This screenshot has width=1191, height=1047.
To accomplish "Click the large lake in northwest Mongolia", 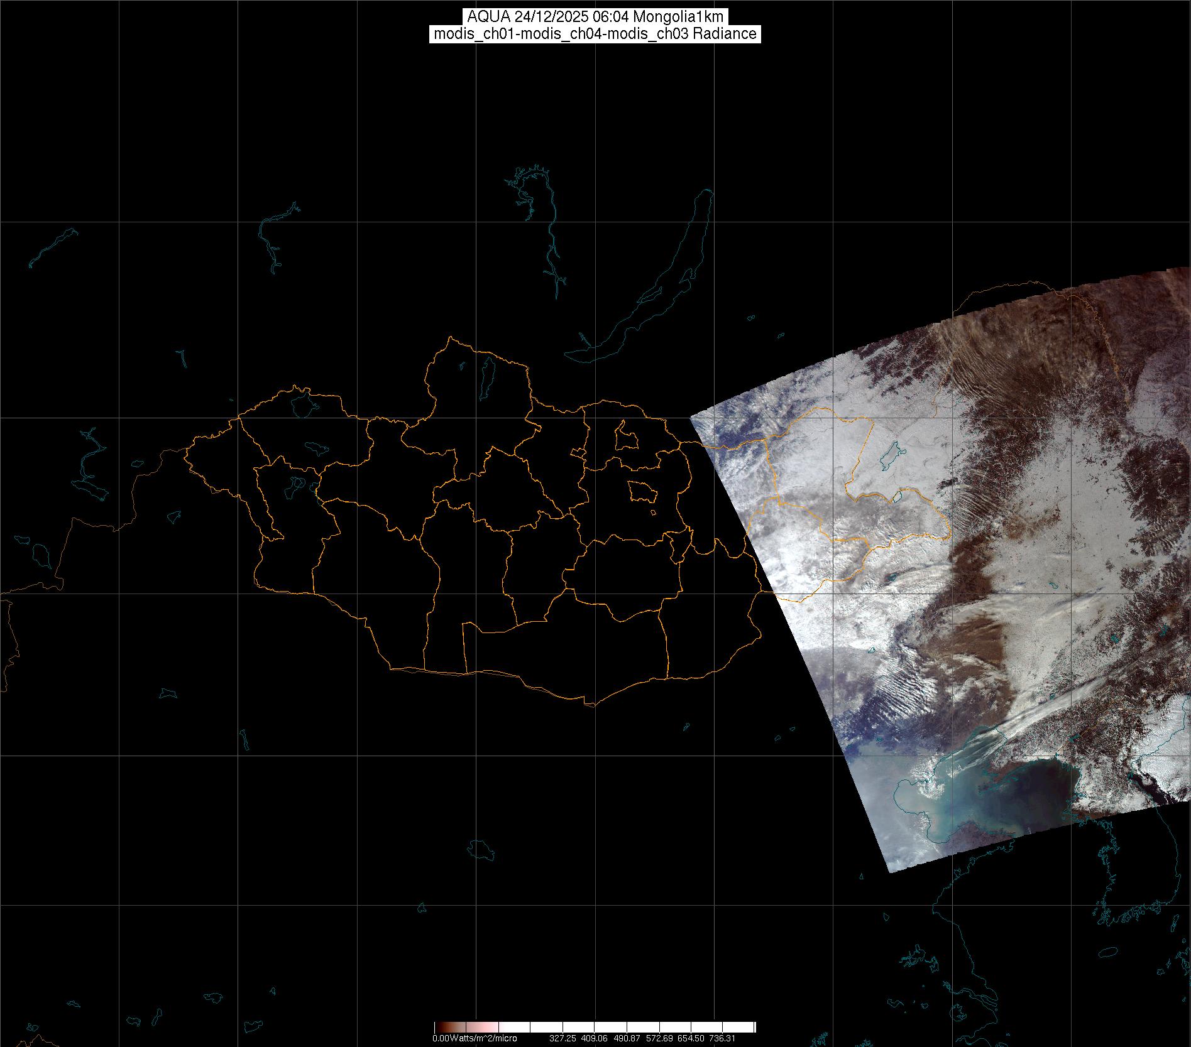I will pos(302,404).
